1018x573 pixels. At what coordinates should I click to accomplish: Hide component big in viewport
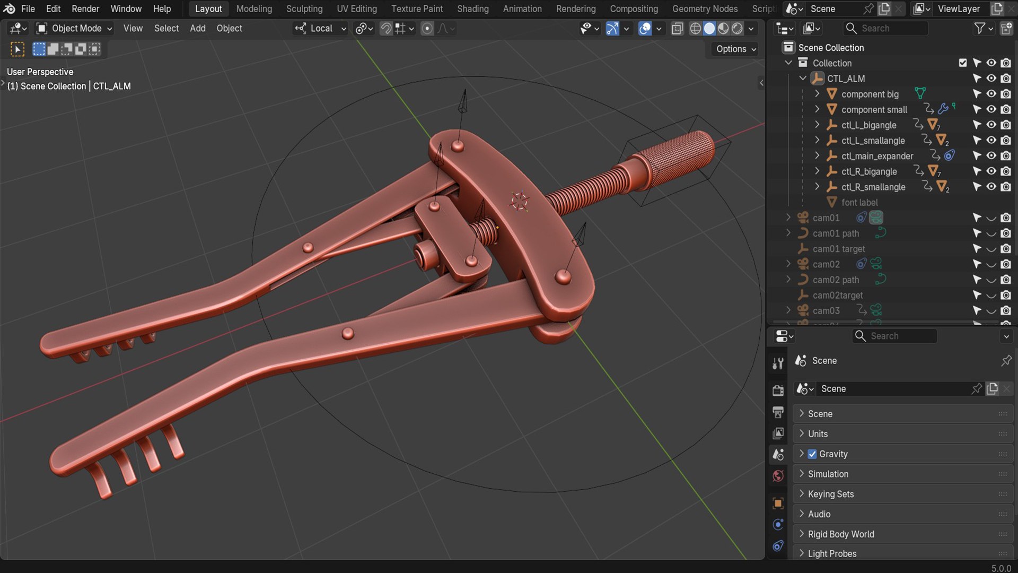pyautogui.click(x=991, y=94)
